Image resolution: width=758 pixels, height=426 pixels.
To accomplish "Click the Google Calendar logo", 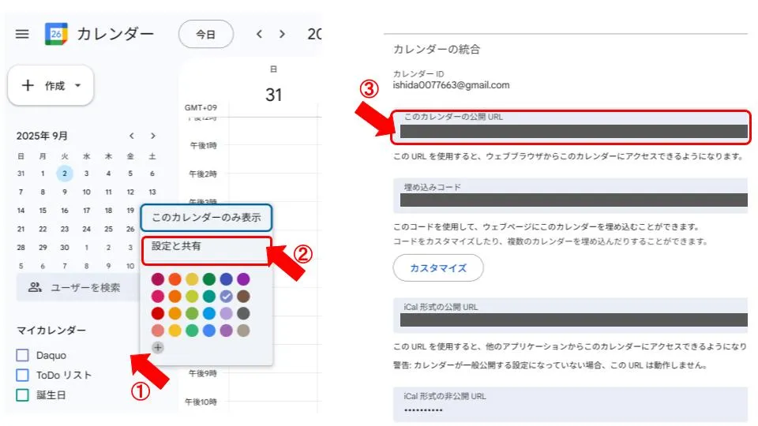I will click(56, 34).
